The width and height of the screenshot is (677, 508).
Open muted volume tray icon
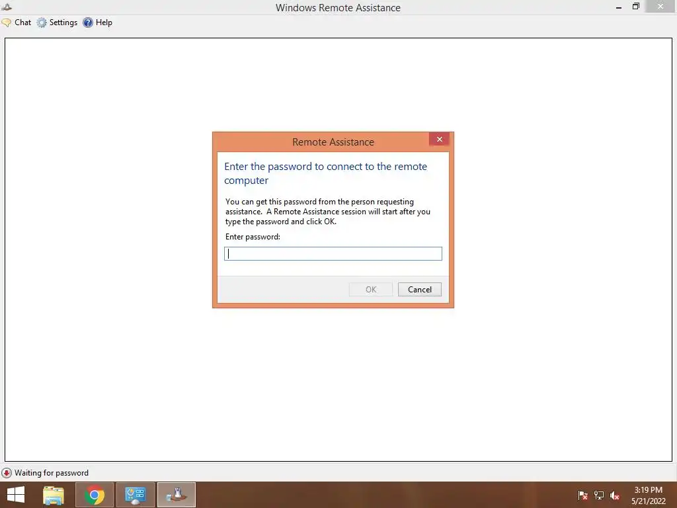pos(615,495)
